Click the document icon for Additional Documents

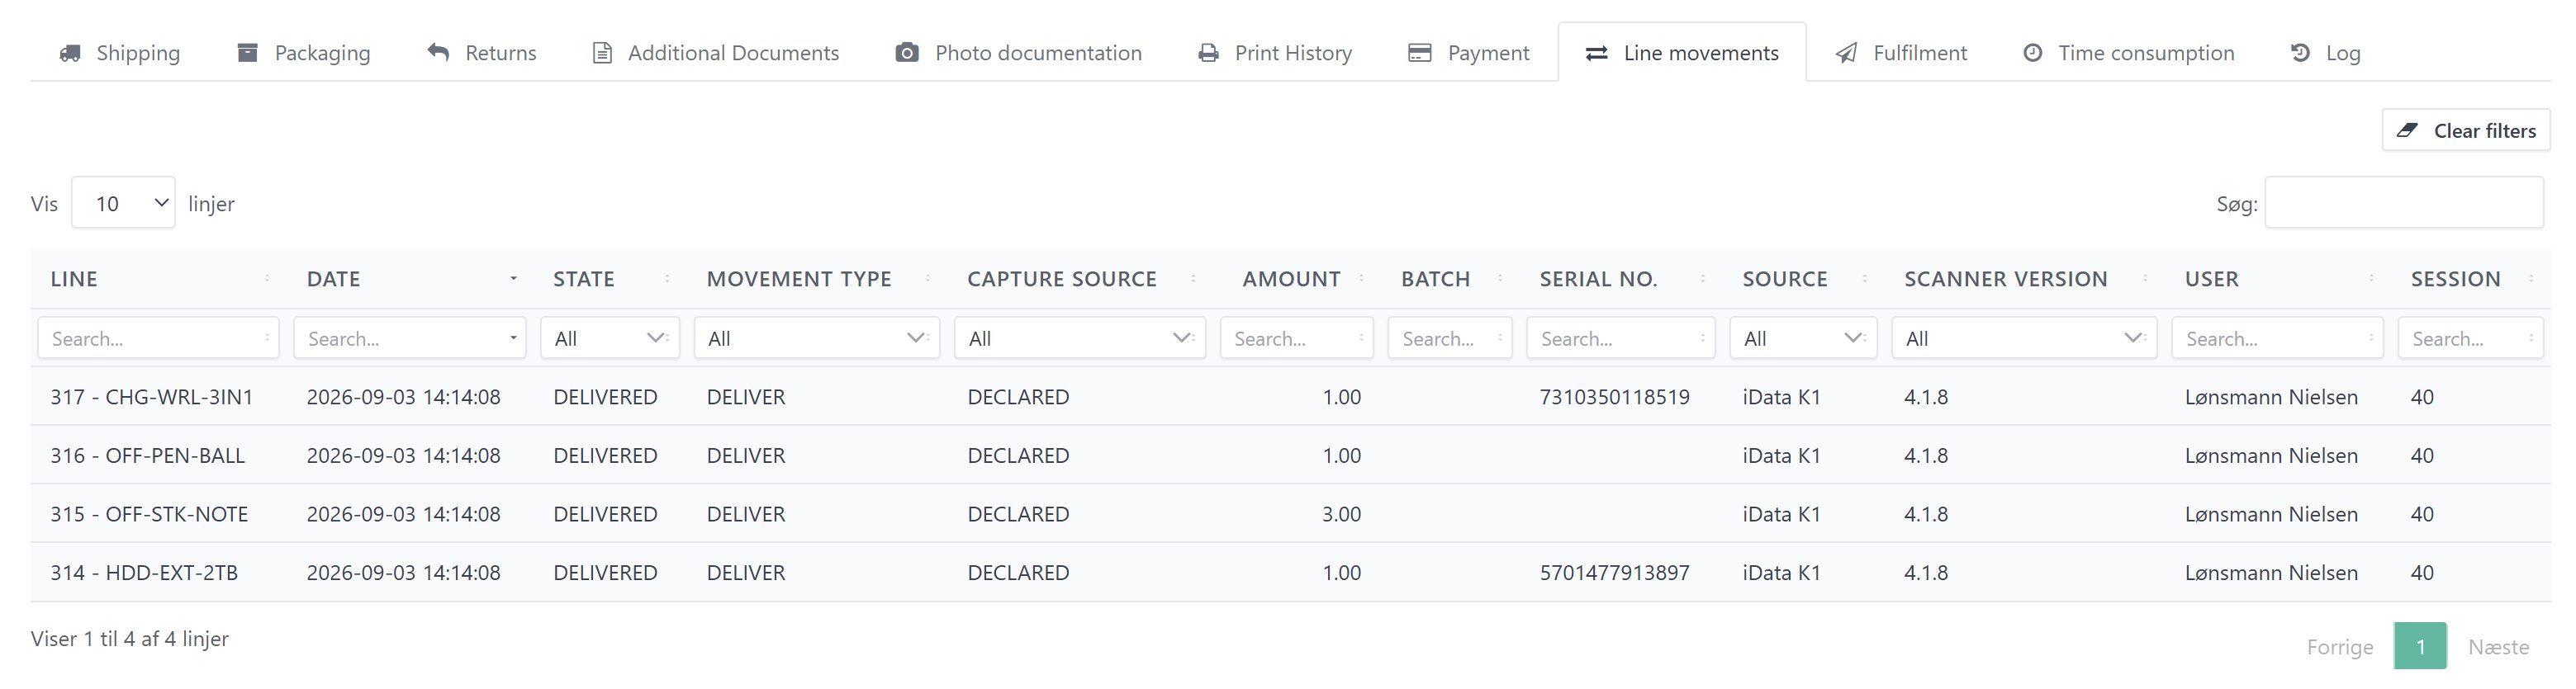click(602, 53)
